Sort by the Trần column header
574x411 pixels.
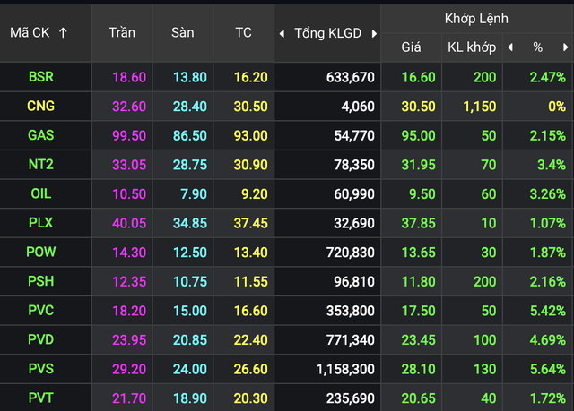122,33
